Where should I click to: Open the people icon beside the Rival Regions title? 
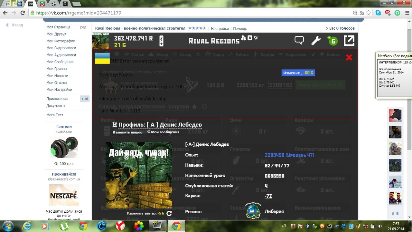(x=244, y=38)
